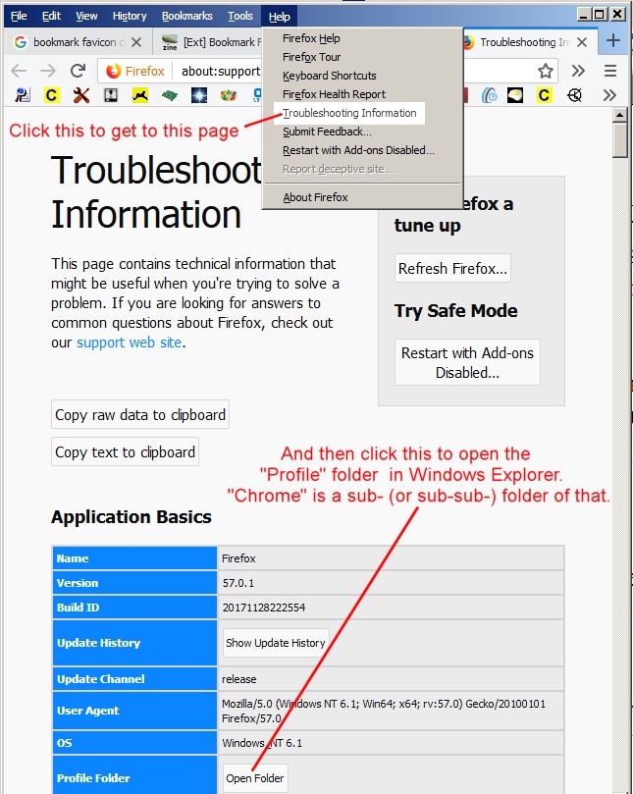Image resolution: width=633 pixels, height=794 pixels.
Task: Open the toolbar overflow chevron beside the star
Action: point(578,71)
